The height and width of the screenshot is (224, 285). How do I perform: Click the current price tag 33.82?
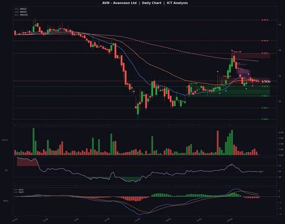(x=266, y=82)
